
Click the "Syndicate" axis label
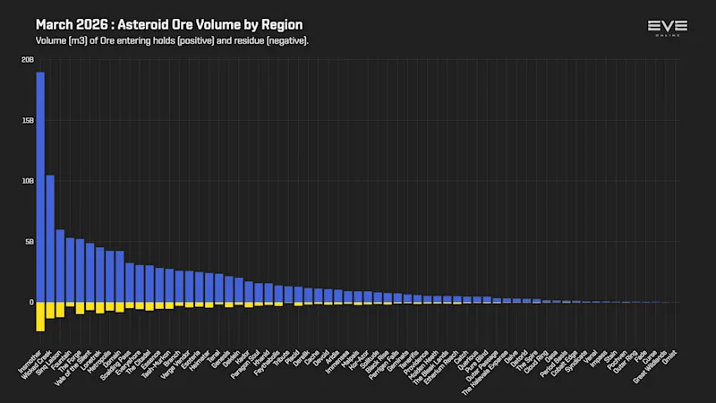576,362
